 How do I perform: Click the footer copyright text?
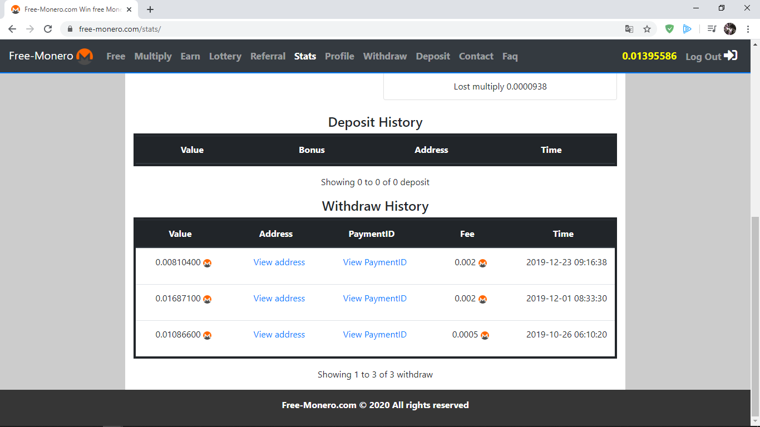(x=375, y=405)
